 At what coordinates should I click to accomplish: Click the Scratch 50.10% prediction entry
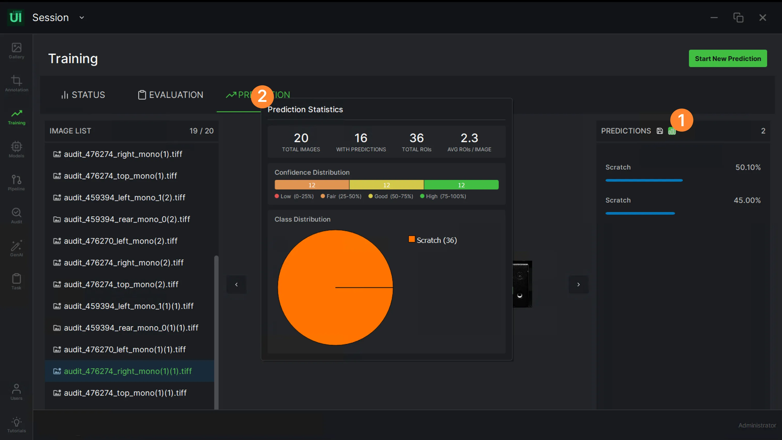pyautogui.click(x=683, y=173)
